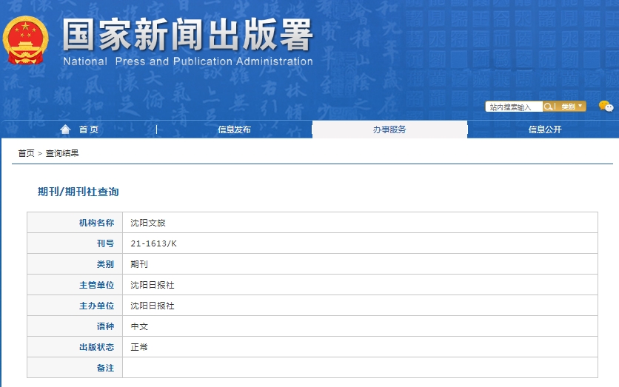Click the 21-1613/K serial number value
This screenshot has width=619, height=387.
pos(154,243)
